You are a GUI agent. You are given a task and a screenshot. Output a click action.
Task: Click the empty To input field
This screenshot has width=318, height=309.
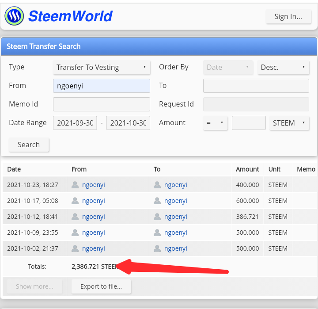pyautogui.click(x=256, y=86)
